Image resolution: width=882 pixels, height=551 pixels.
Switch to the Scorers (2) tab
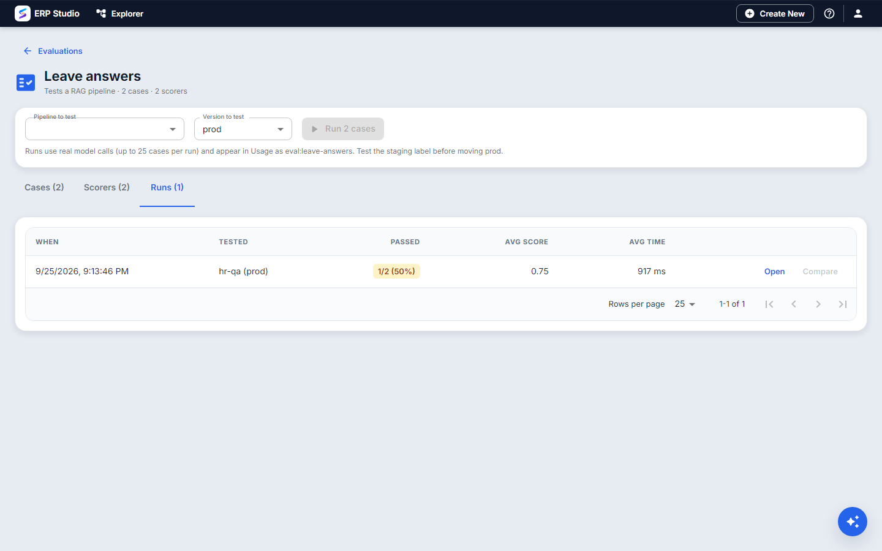pos(107,187)
